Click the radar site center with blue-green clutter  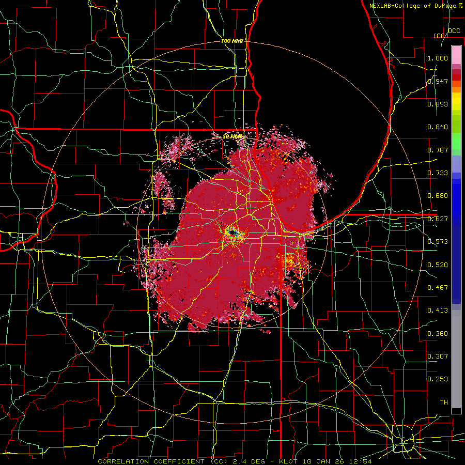click(233, 232)
